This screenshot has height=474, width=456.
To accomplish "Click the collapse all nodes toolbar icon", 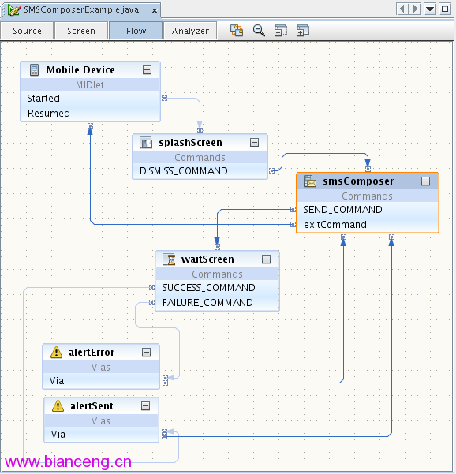I will pos(281,31).
